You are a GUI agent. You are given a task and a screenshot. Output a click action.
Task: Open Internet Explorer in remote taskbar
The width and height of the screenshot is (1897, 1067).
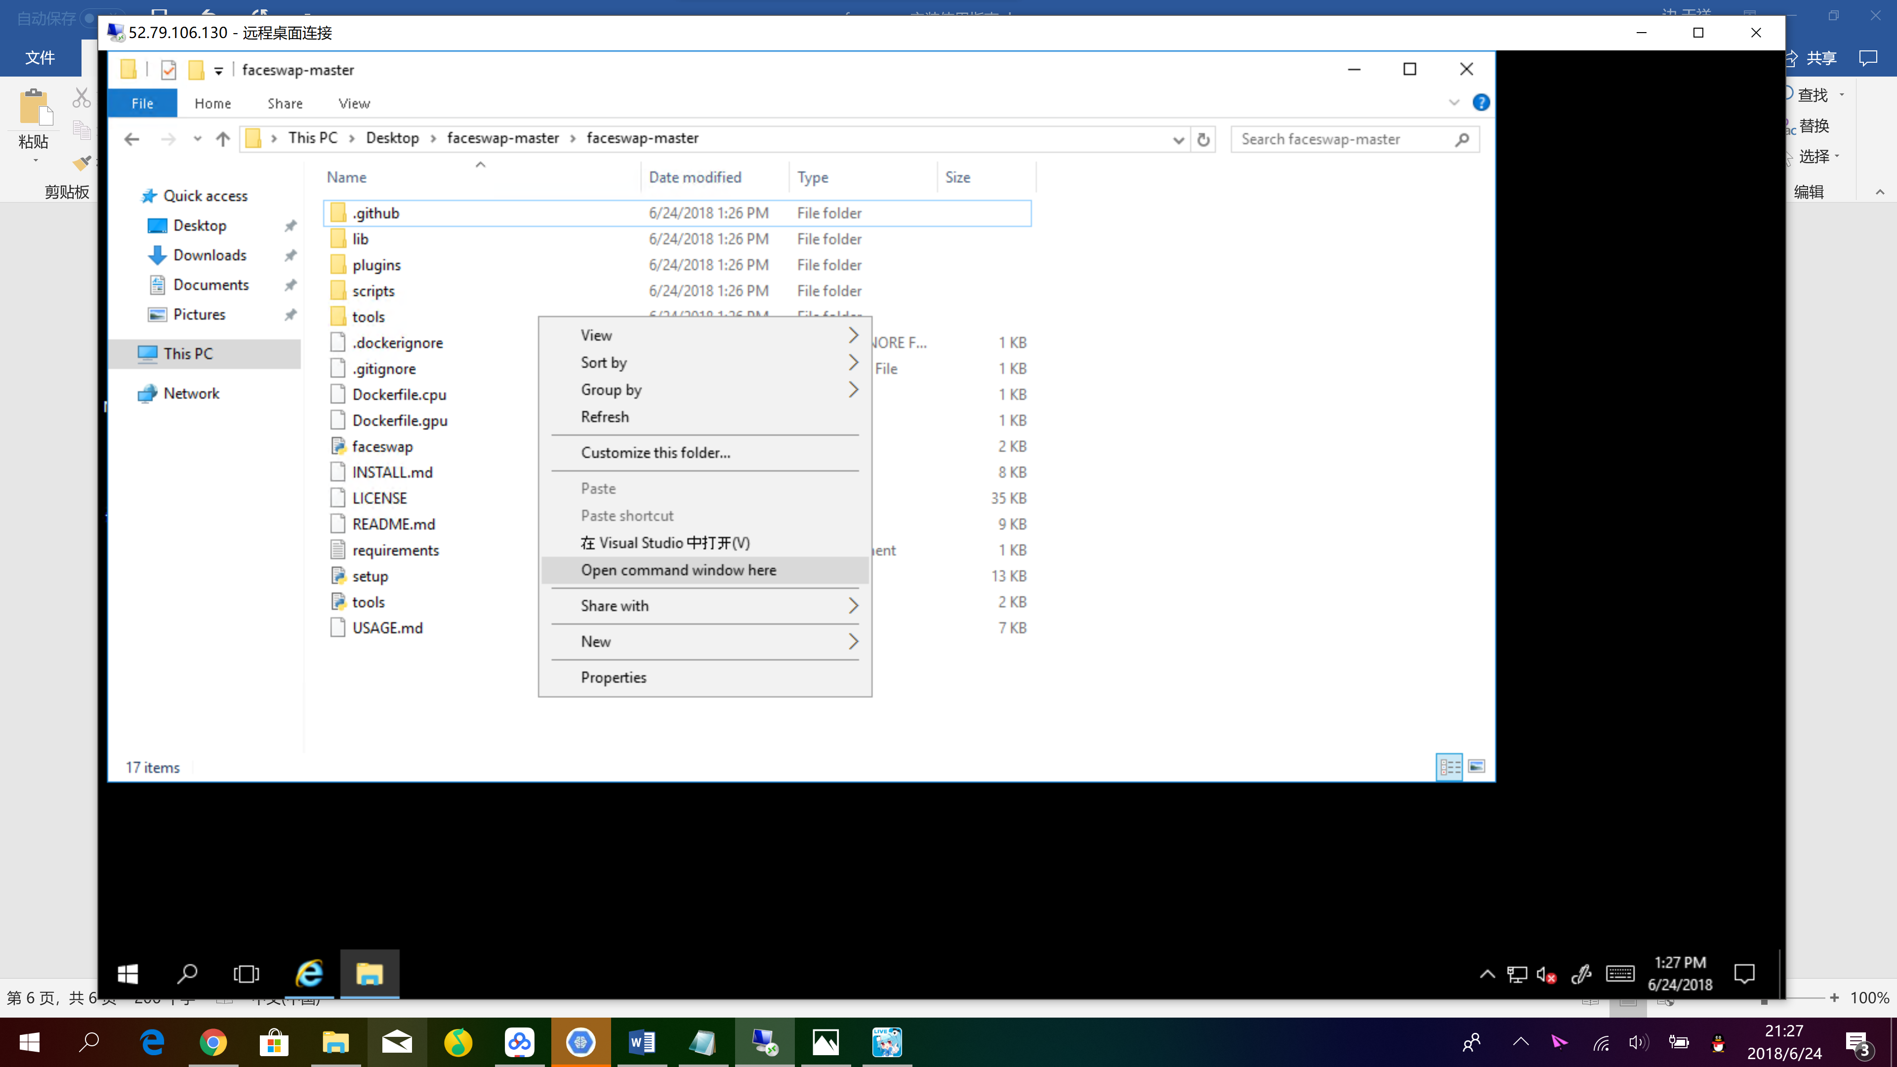(x=309, y=974)
